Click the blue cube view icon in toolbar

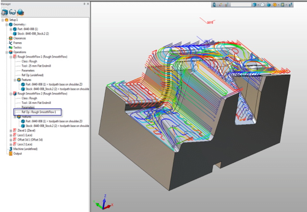click(x=254, y=5)
